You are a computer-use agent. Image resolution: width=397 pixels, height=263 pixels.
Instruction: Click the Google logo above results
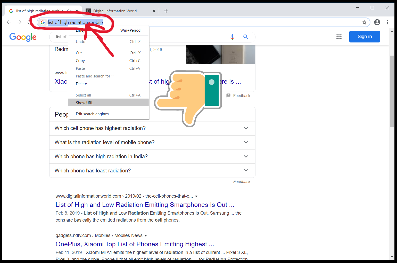23,37
